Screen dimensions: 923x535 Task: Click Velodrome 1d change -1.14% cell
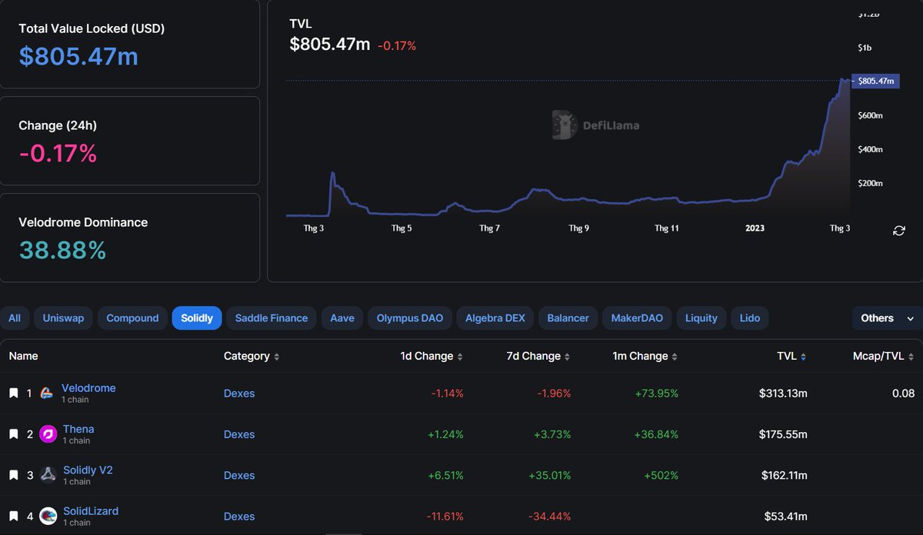click(x=447, y=394)
